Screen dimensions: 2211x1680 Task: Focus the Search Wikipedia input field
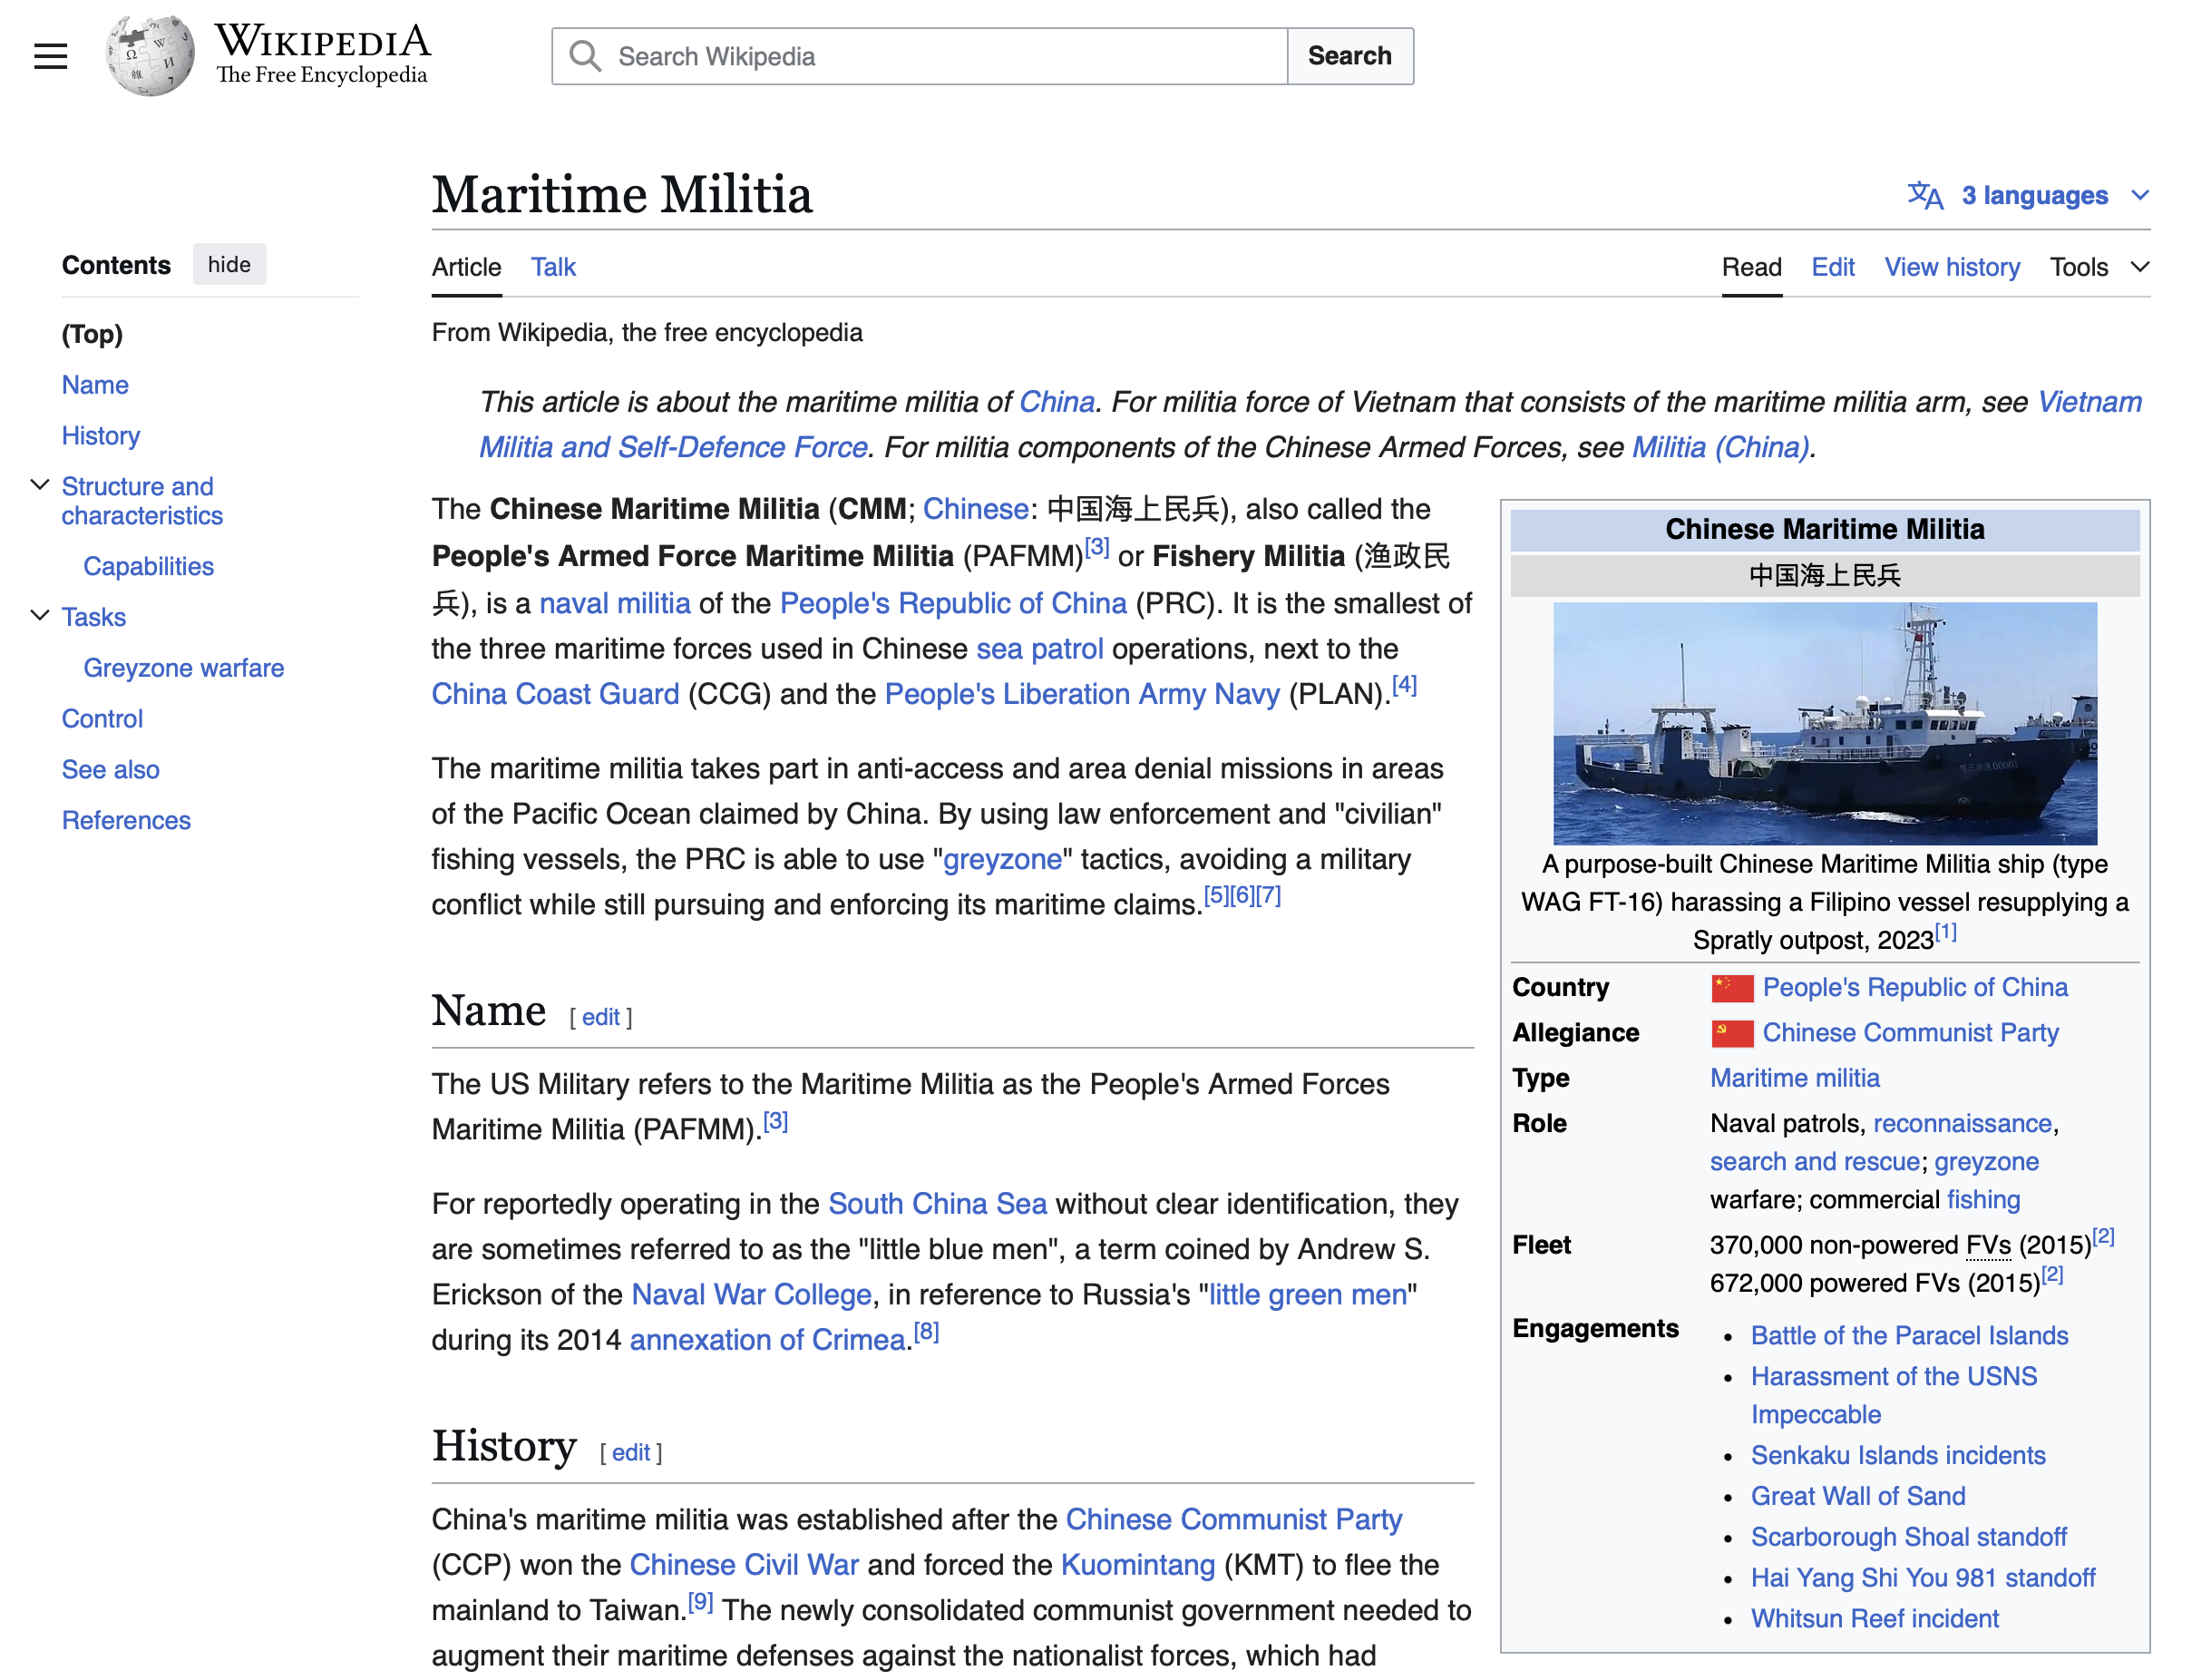pos(920,56)
